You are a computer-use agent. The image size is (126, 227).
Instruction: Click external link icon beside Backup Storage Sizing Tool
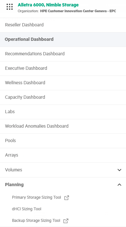point(66,221)
